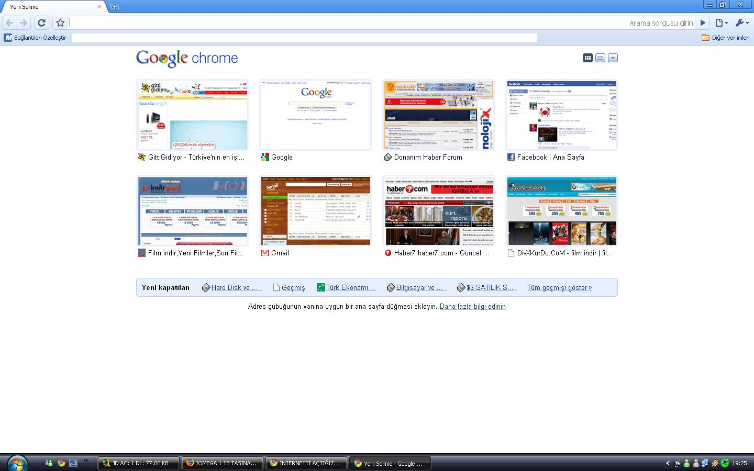
Task: Expand hidden system tray icons
Action: point(668,463)
